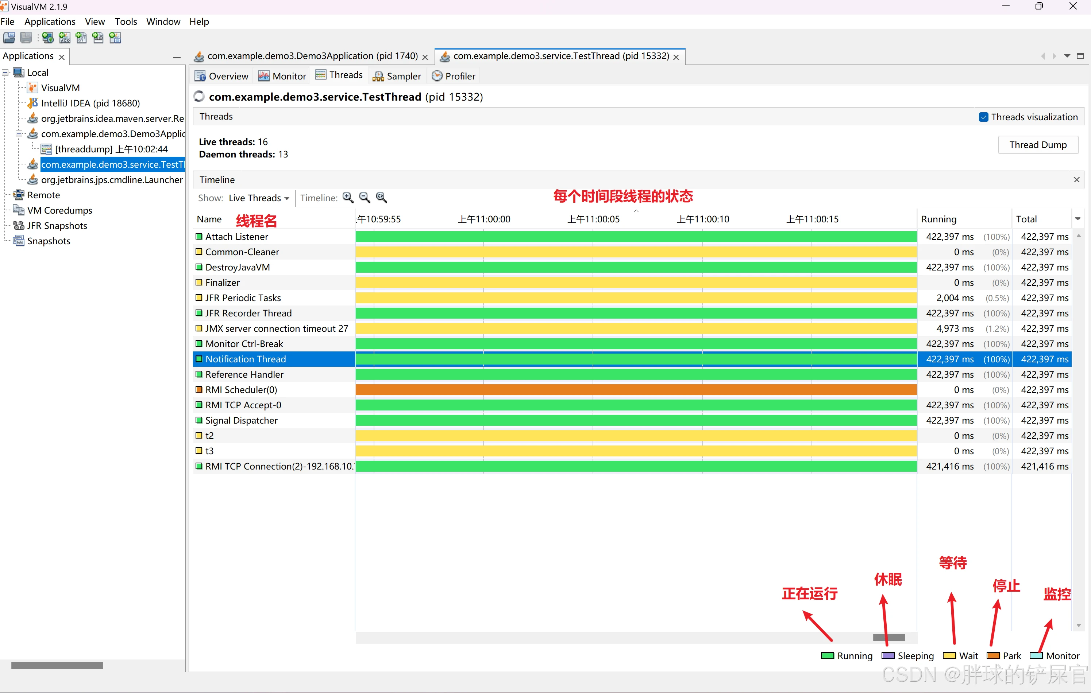Open the Show Live Threads dropdown
The image size is (1091, 693).
click(x=259, y=198)
